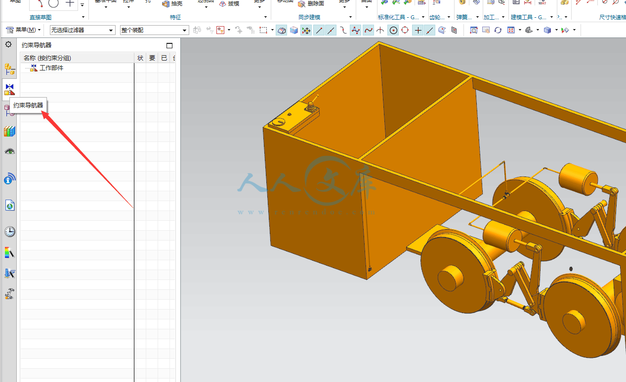Click the 已 column header

pyautogui.click(x=164, y=58)
